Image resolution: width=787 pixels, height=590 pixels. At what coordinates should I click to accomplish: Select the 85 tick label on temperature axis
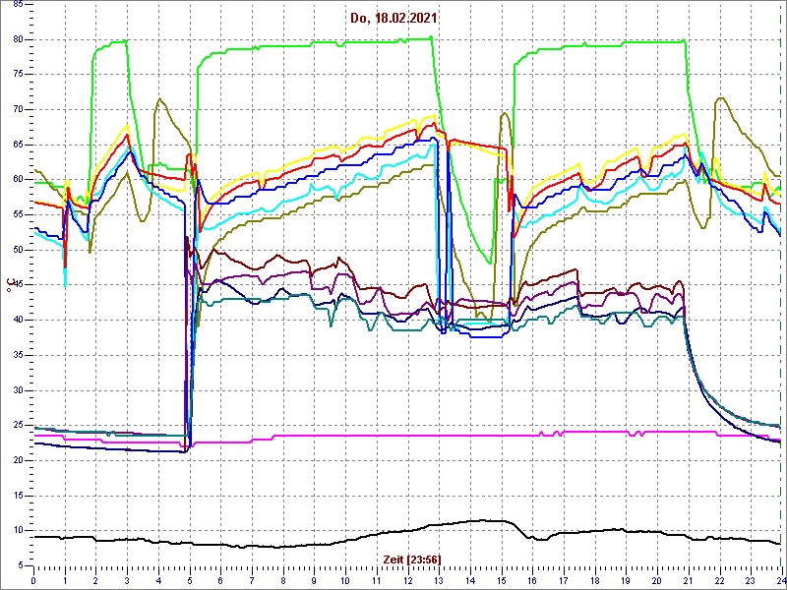(x=16, y=4)
